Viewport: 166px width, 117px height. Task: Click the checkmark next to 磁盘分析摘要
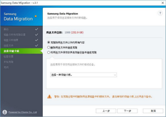(37, 40)
